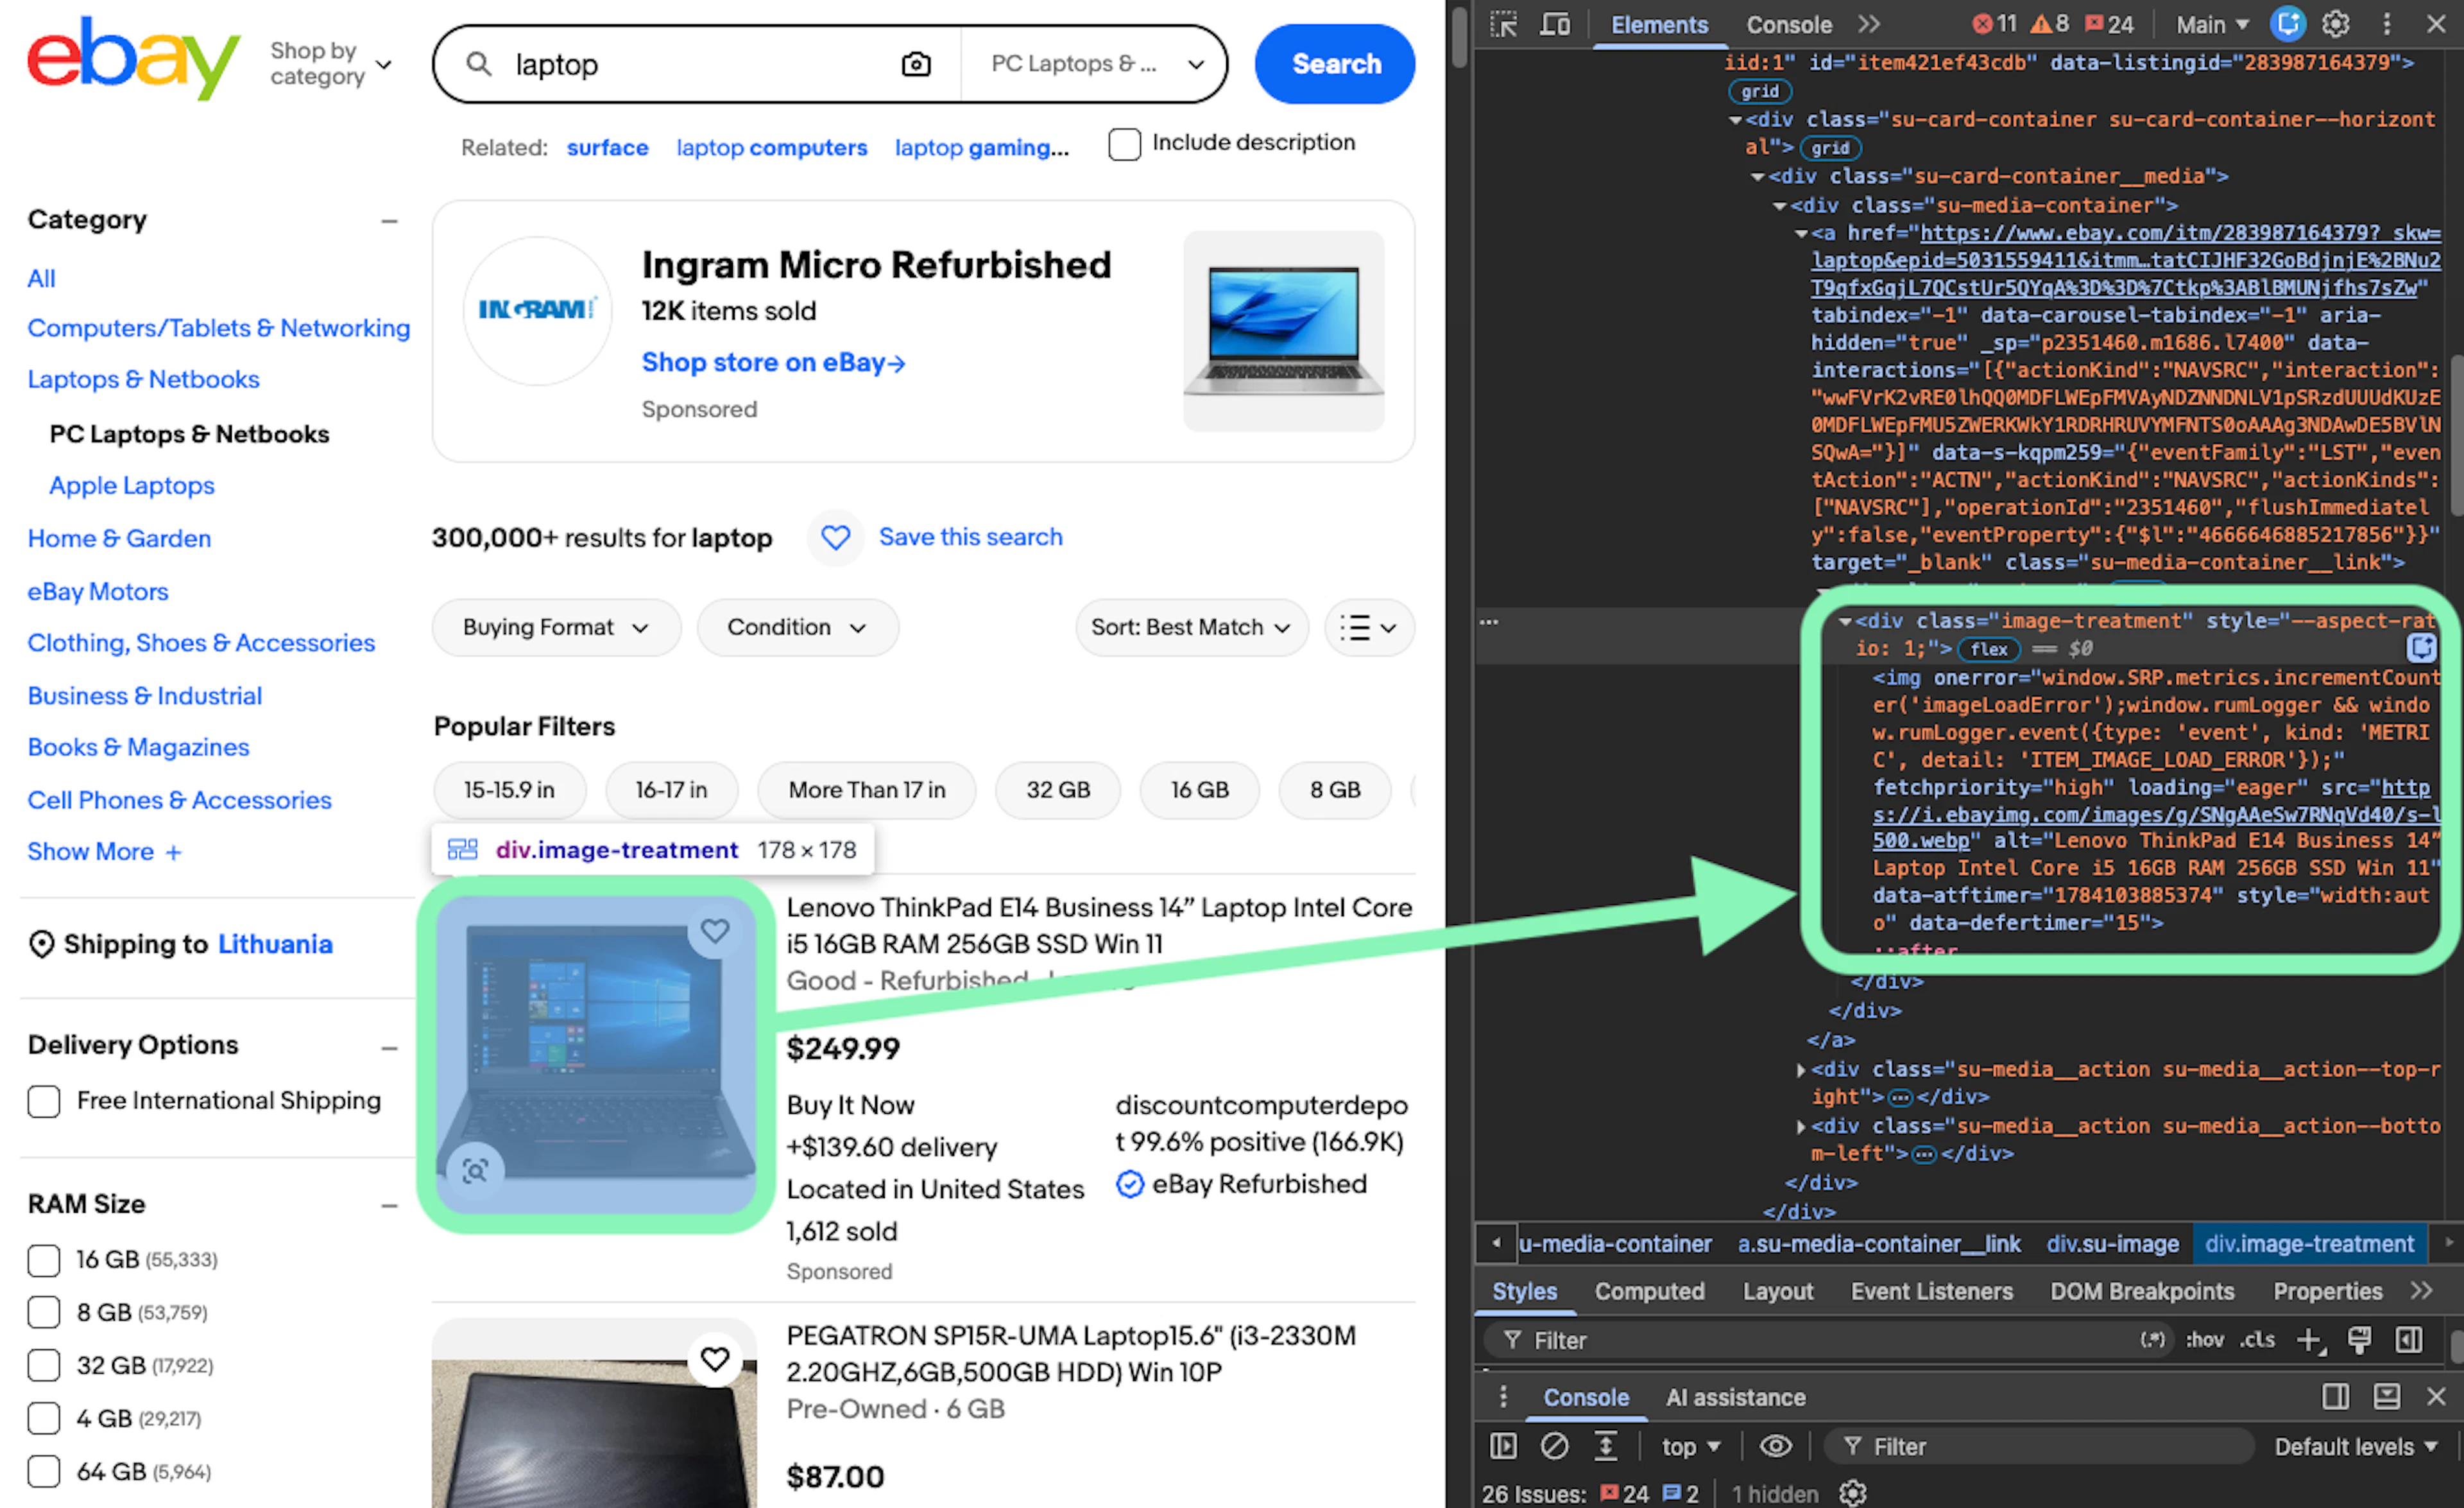Click Save this search link
The width and height of the screenshot is (2464, 1508).
coord(970,537)
